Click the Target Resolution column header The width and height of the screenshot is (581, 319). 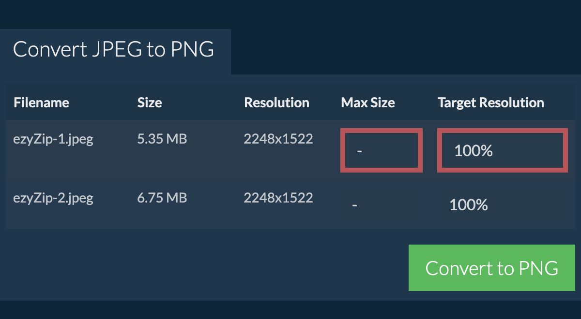490,102
